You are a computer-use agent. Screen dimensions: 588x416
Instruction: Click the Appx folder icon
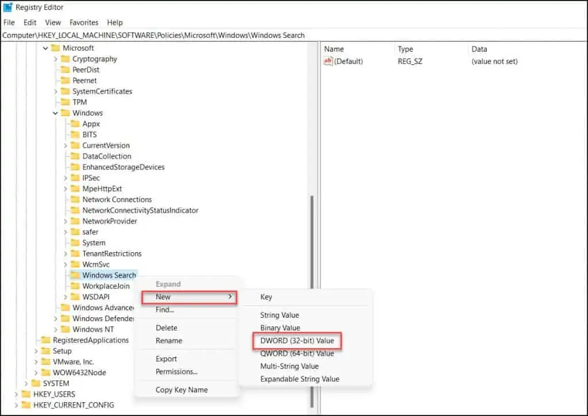pos(75,124)
